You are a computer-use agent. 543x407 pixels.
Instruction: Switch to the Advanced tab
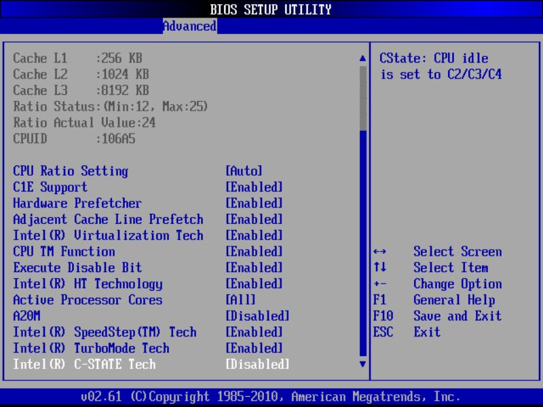coord(189,26)
